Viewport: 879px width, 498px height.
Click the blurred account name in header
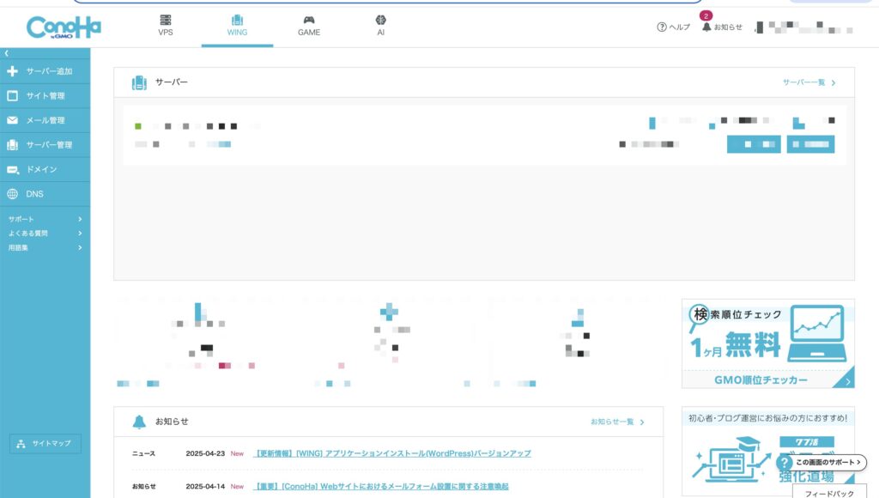point(803,27)
